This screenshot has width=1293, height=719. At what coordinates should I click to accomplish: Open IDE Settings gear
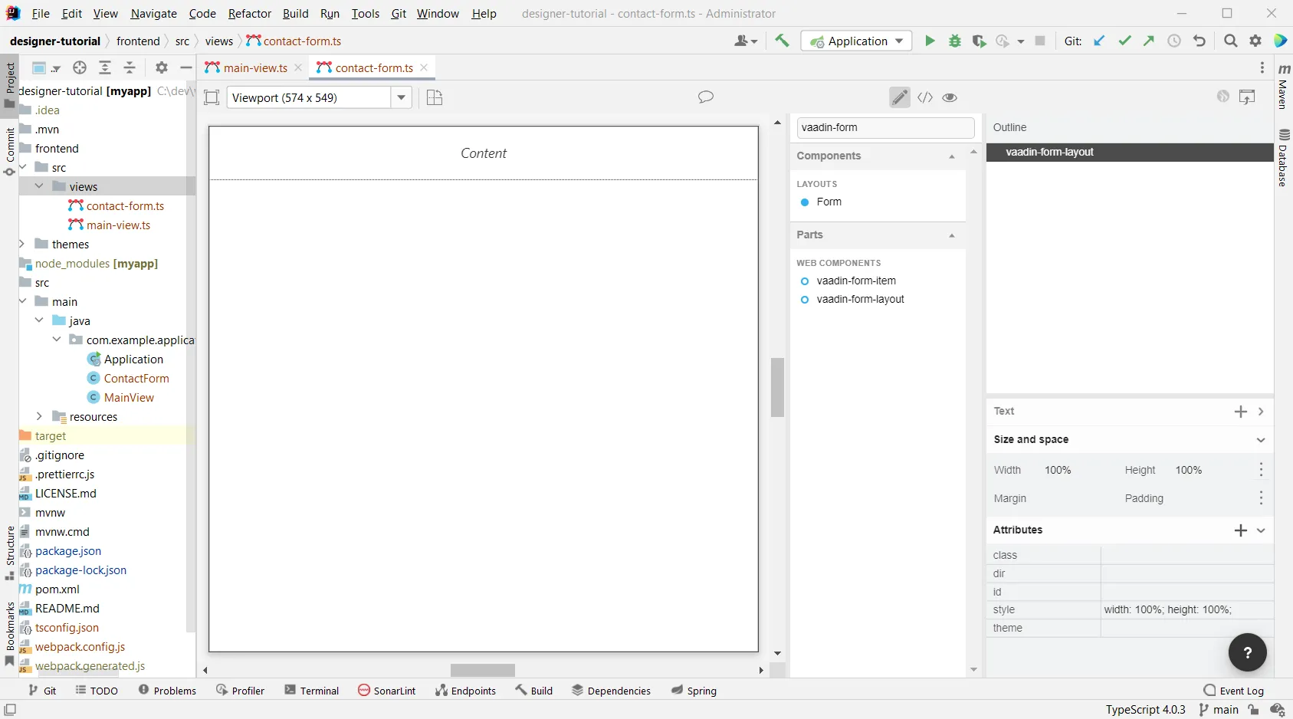[1255, 41]
